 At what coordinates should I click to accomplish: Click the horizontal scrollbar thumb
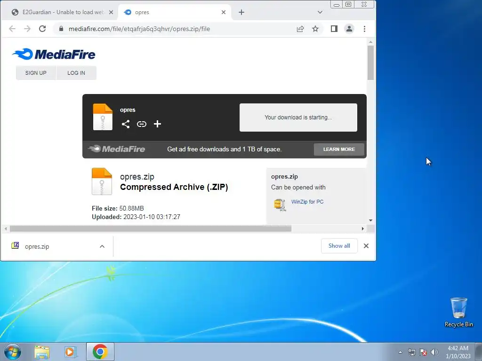[150, 229]
